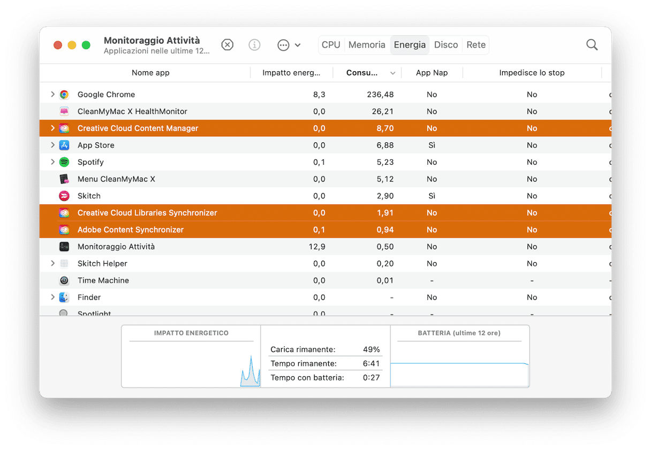Expand the App Store row disclosure arrow
The width and height of the screenshot is (651, 450).
pyautogui.click(x=52, y=145)
